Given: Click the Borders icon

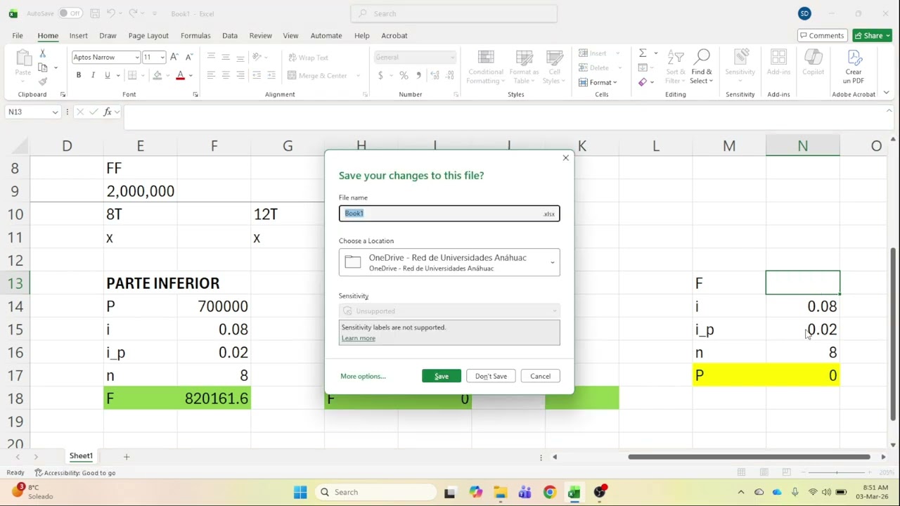Looking at the screenshot, I should 132,75.
